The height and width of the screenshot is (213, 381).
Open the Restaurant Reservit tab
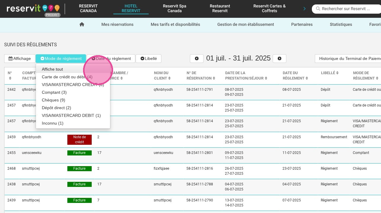click(220, 8)
